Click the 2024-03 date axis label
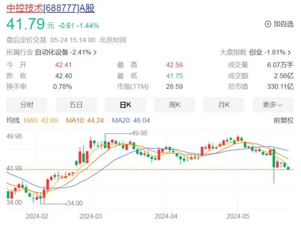This screenshot has height=227, width=301. (91, 216)
